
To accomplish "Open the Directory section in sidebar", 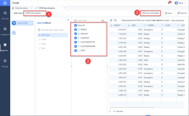I will [x=5, y=15].
